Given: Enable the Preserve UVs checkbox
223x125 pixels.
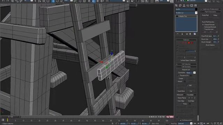Looking at the screenshot, I should click(x=179, y=76).
